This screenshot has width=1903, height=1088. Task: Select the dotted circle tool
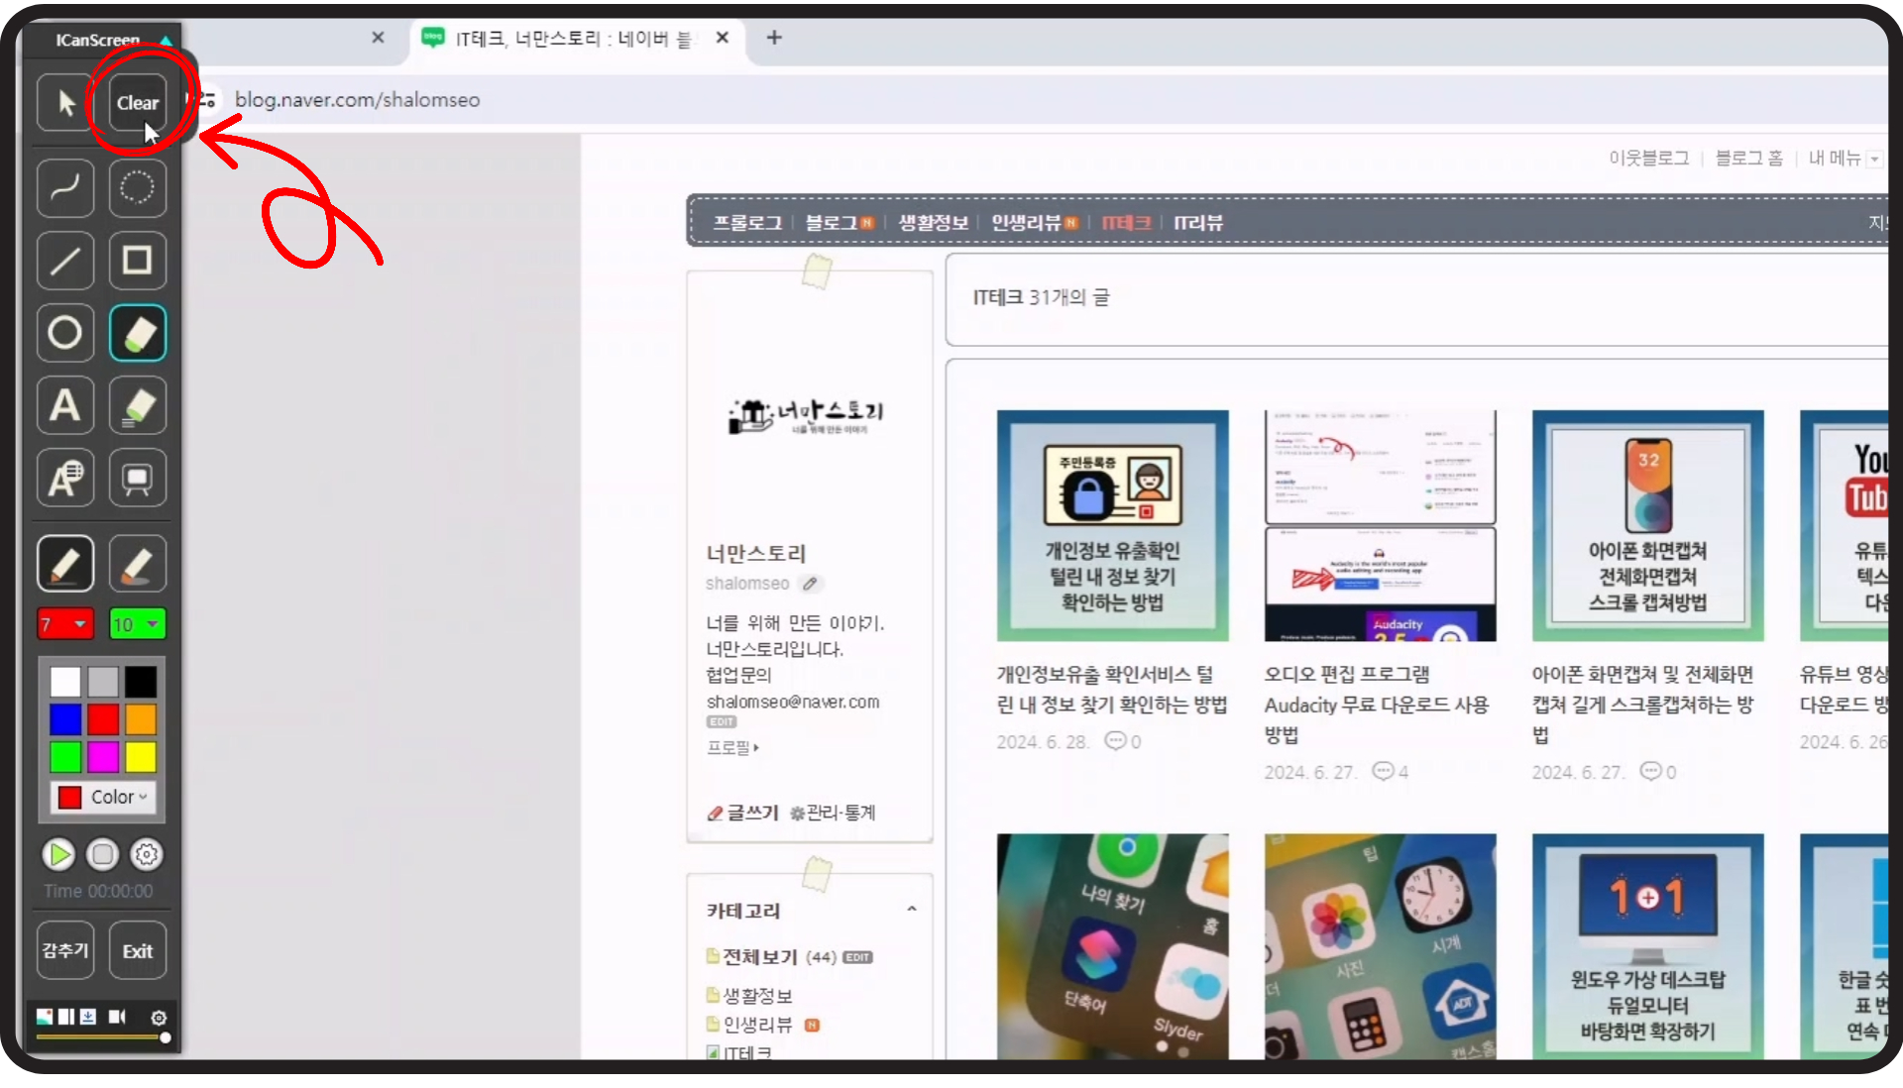click(x=138, y=187)
